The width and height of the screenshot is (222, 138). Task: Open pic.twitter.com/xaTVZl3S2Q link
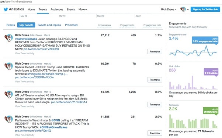click(x=41, y=49)
